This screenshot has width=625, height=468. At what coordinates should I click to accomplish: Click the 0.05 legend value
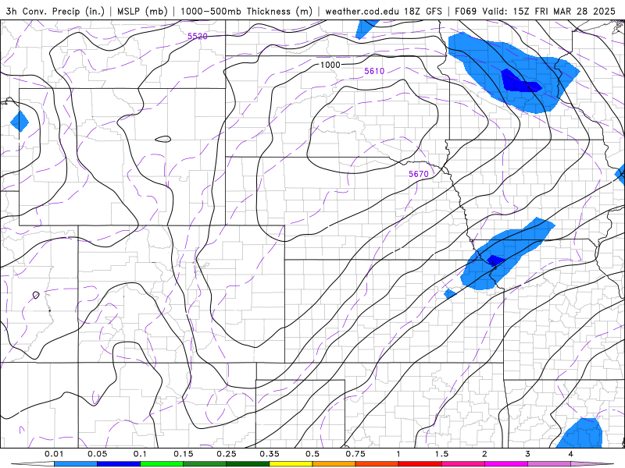point(97,454)
